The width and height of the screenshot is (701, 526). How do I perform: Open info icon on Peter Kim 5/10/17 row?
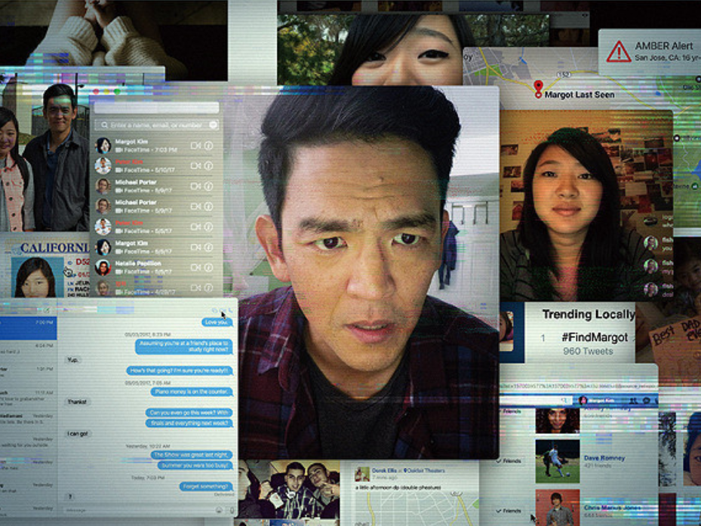tap(208, 165)
